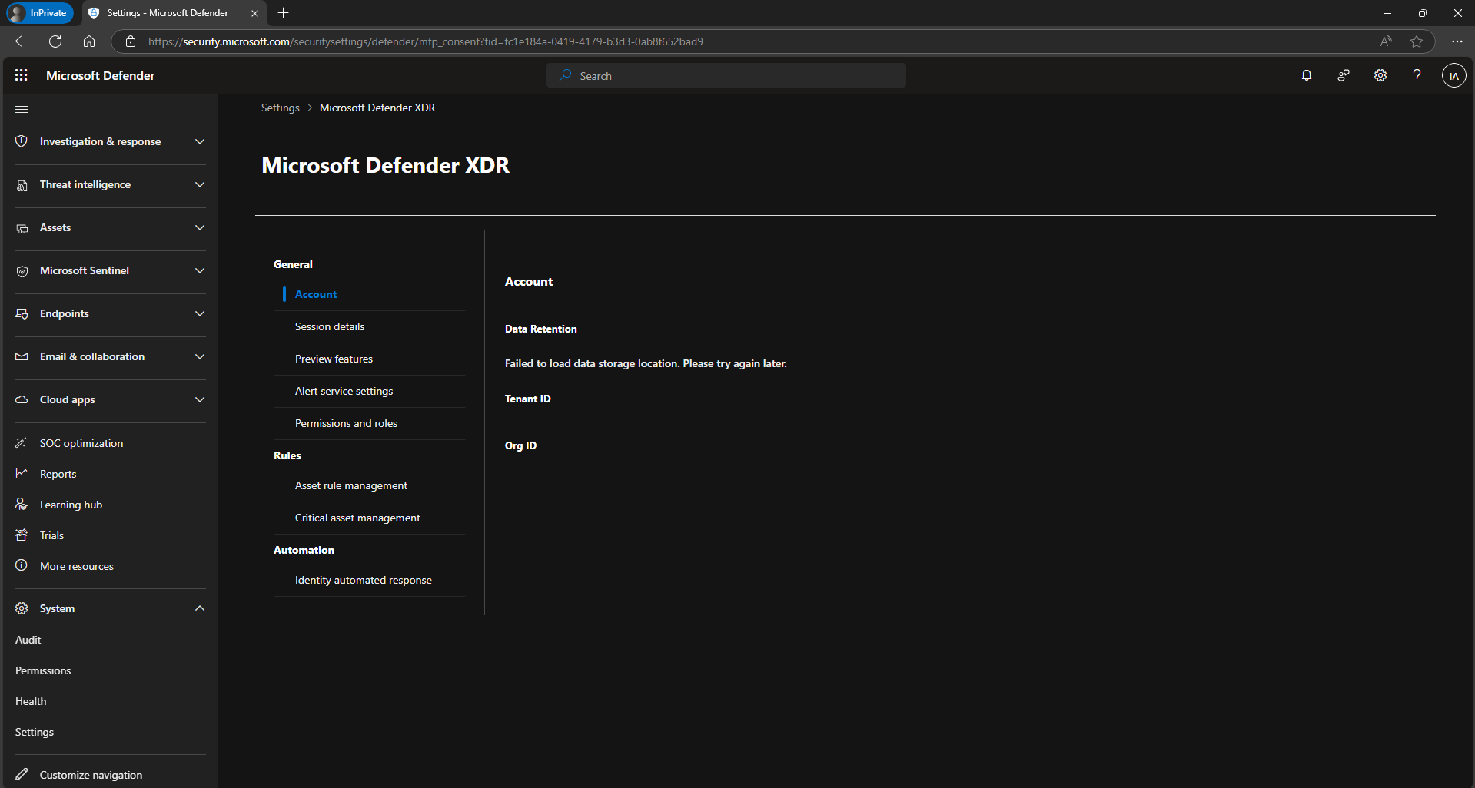
Task: Click the Microsoft Defender title
Action: pos(101,75)
